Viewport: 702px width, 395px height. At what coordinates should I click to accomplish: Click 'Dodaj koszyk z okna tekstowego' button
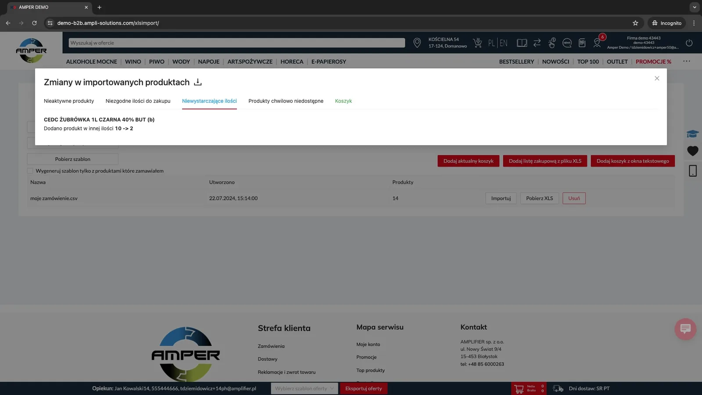633,161
